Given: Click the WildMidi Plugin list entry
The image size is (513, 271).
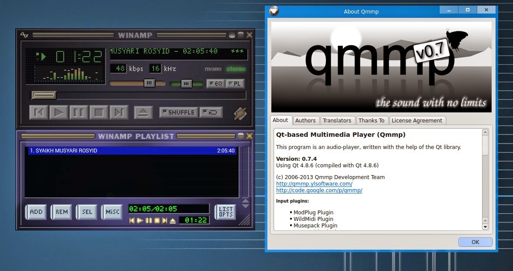Looking at the screenshot, I should pos(313,219).
